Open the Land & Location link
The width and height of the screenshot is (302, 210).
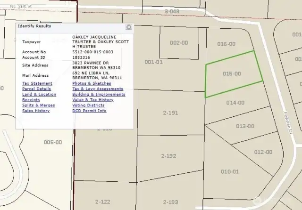pos(39,94)
